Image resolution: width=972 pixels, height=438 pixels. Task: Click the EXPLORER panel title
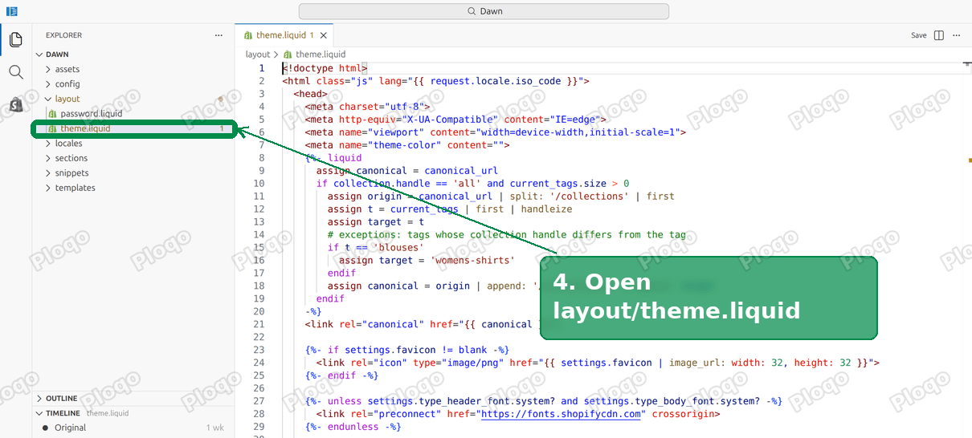click(63, 35)
